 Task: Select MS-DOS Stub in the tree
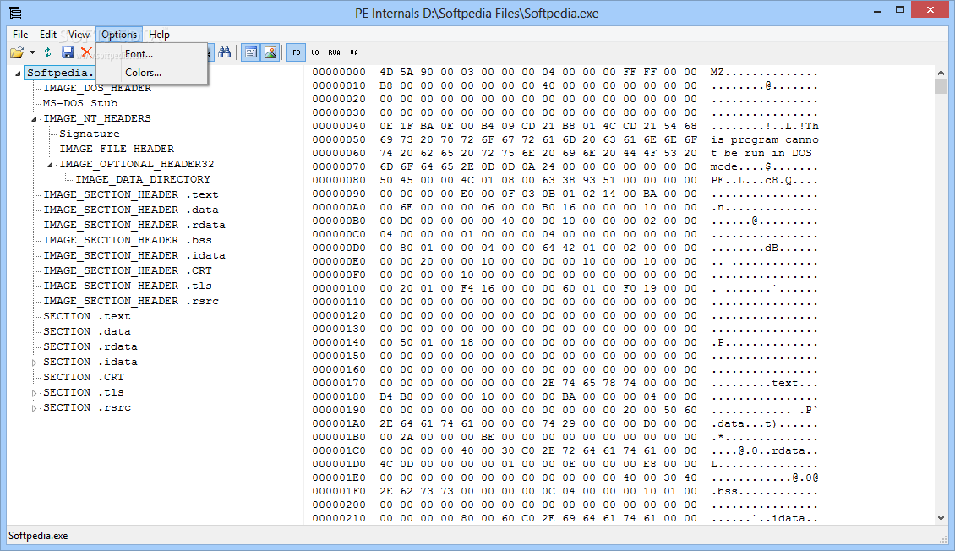click(79, 103)
